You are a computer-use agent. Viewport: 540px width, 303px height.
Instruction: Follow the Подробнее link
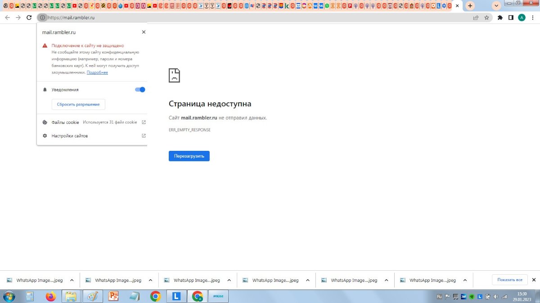tap(97, 72)
